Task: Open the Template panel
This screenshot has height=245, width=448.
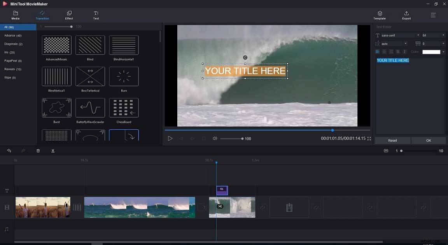Action: coord(379,16)
